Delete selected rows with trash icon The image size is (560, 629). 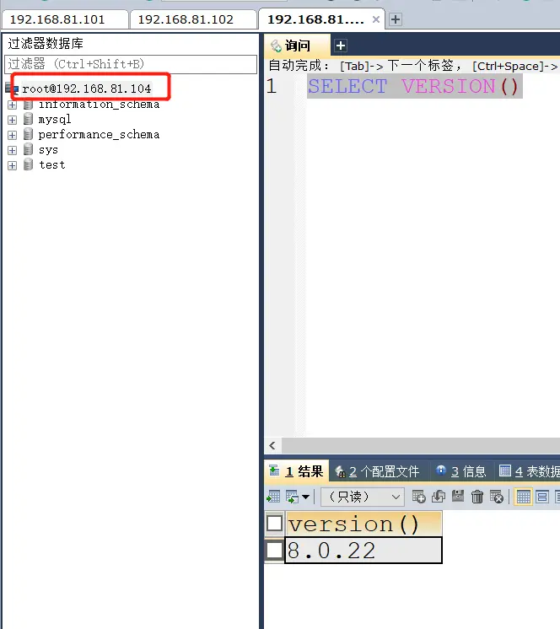click(x=477, y=497)
